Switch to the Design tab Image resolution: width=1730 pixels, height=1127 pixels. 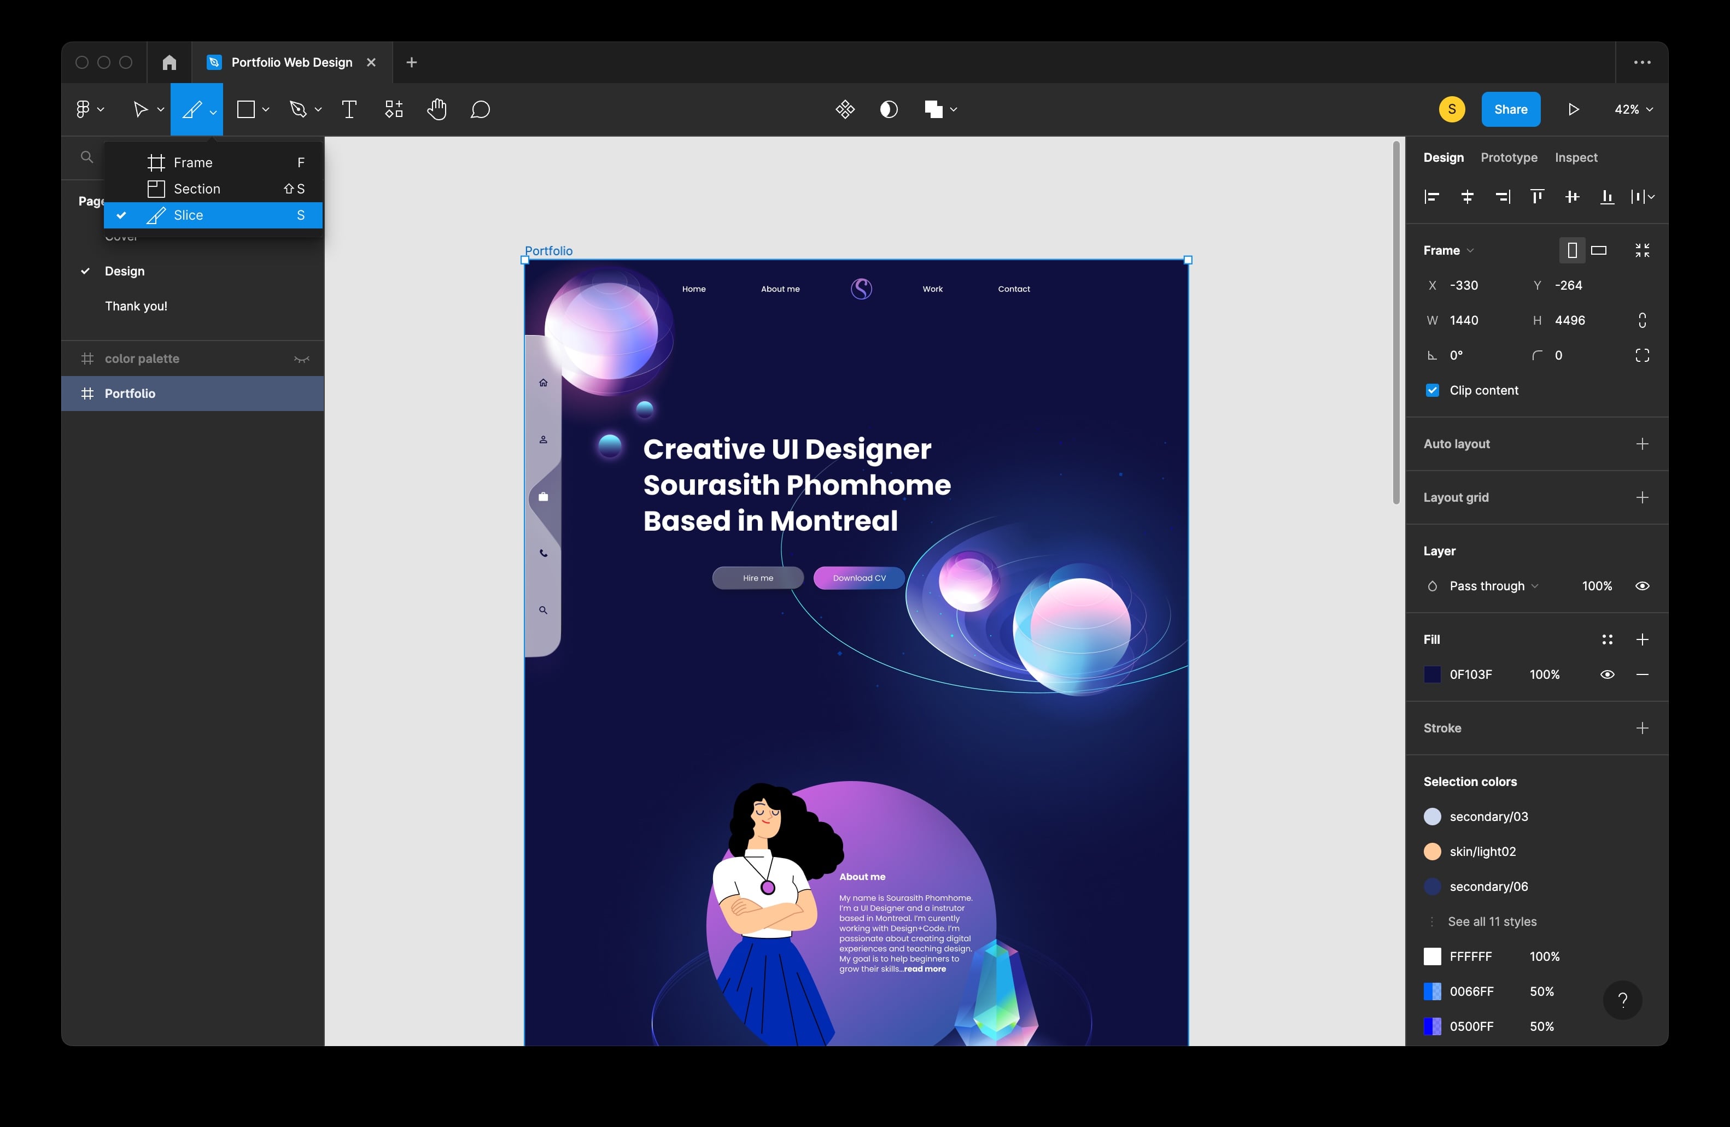[x=1443, y=157]
